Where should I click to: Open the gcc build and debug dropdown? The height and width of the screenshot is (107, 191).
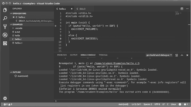159,55
